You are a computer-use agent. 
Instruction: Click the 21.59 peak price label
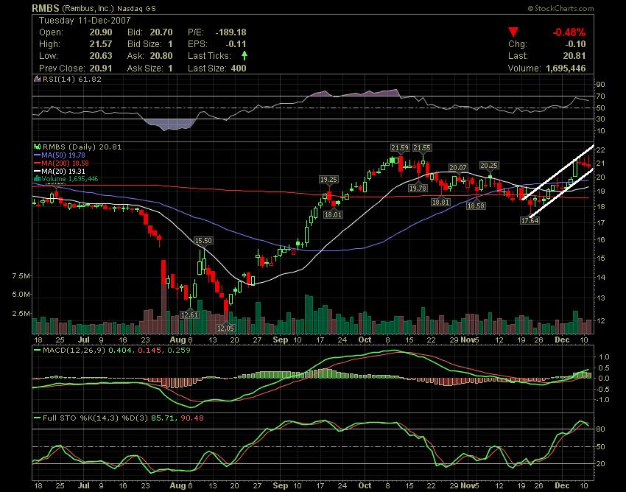(400, 148)
